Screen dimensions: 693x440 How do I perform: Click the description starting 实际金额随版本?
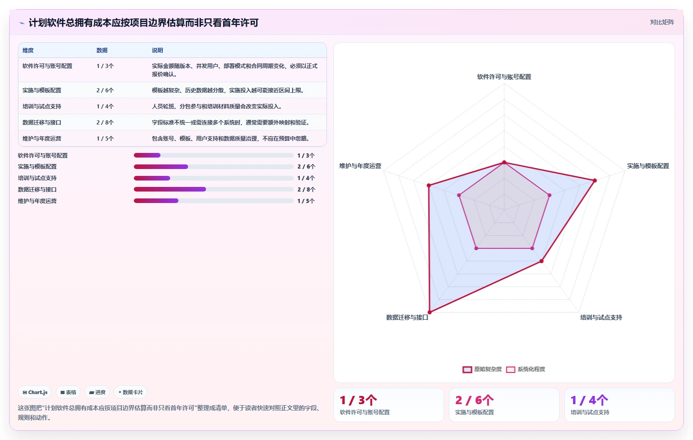[x=235, y=70]
